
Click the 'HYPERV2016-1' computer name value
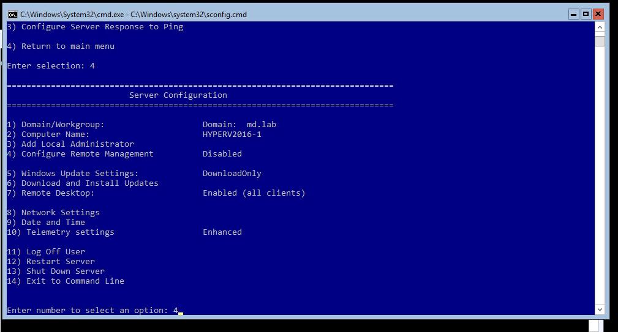pyautogui.click(x=232, y=135)
